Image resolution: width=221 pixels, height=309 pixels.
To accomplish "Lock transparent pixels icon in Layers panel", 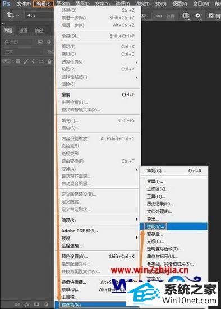I will pos(18,61).
